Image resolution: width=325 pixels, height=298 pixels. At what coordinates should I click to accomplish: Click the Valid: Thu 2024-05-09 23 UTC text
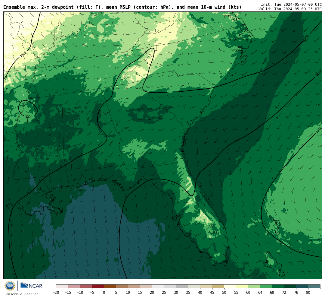(290, 9)
